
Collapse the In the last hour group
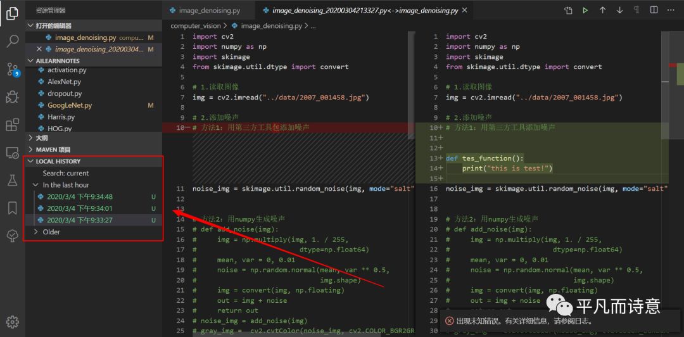tap(94, 185)
